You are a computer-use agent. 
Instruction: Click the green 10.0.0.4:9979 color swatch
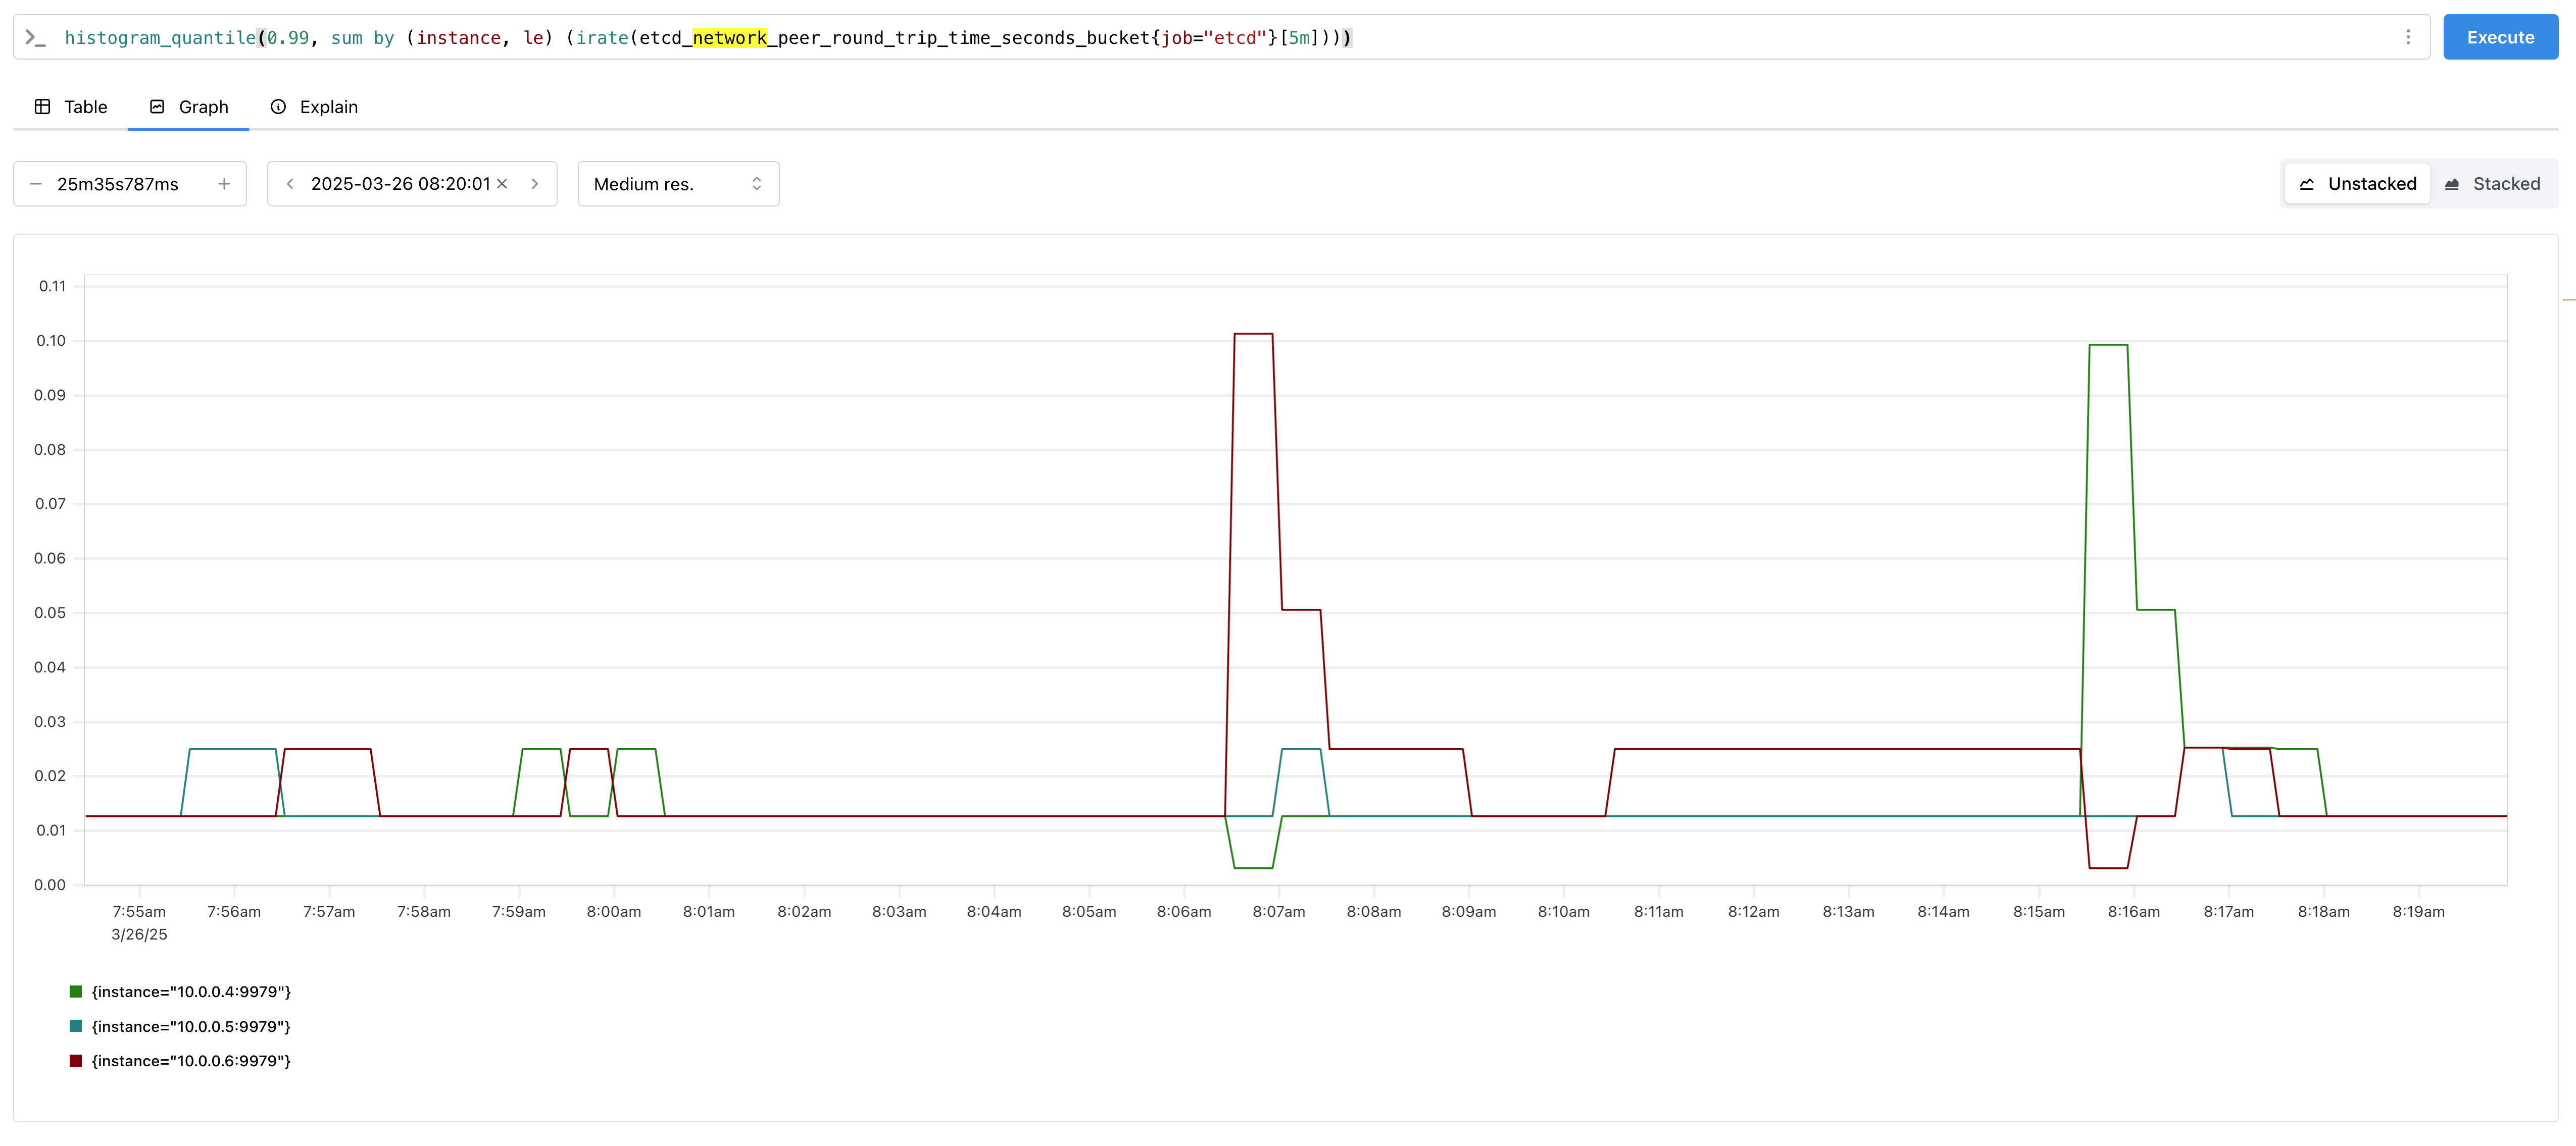pos(76,991)
